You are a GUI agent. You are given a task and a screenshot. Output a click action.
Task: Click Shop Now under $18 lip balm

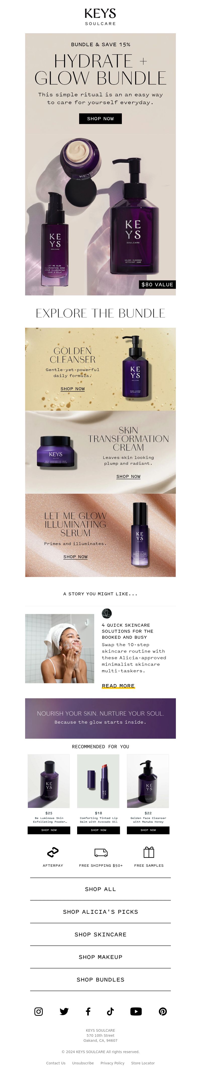click(x=98, y=830)
